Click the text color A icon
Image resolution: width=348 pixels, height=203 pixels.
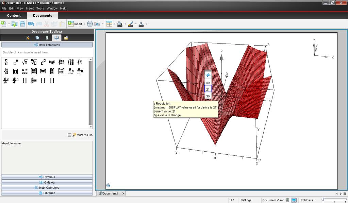click(141, 24)
